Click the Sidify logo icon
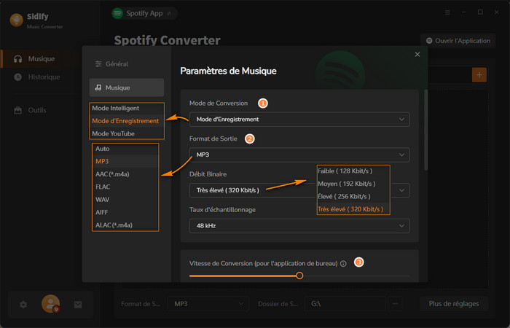This screenshot has height=328, width=510. click(x=16, y=19)
